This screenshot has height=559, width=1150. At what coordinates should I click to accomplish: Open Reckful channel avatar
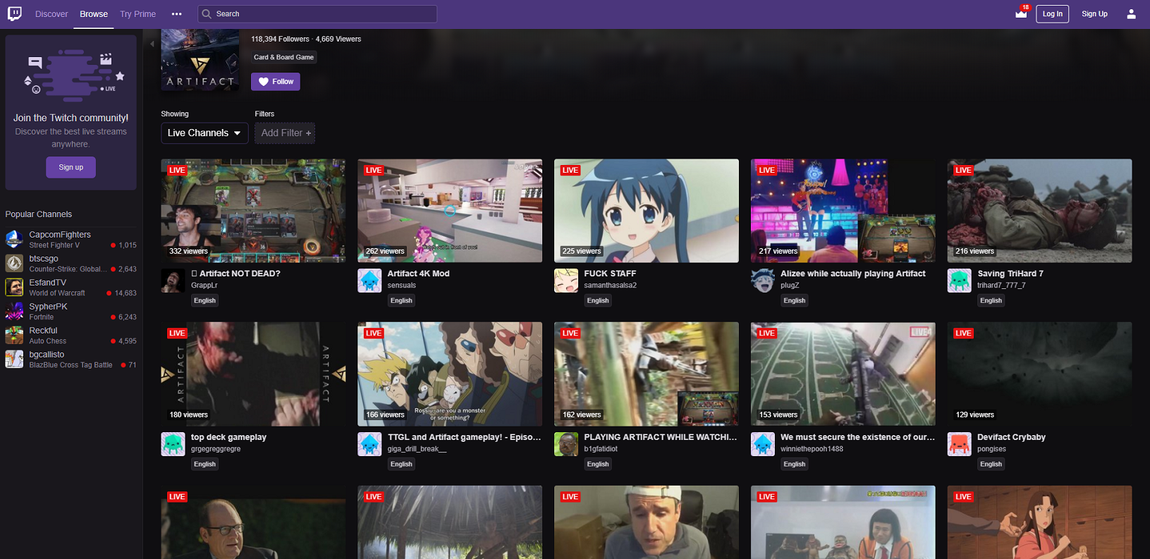[14, 335]
